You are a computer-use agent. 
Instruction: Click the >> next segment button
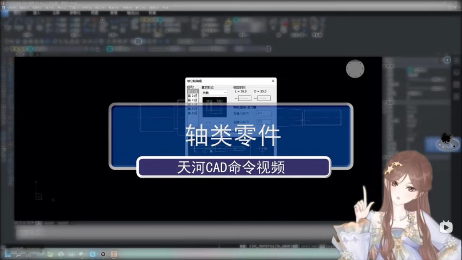221,122
